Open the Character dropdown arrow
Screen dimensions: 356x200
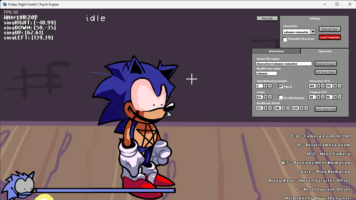313,32
